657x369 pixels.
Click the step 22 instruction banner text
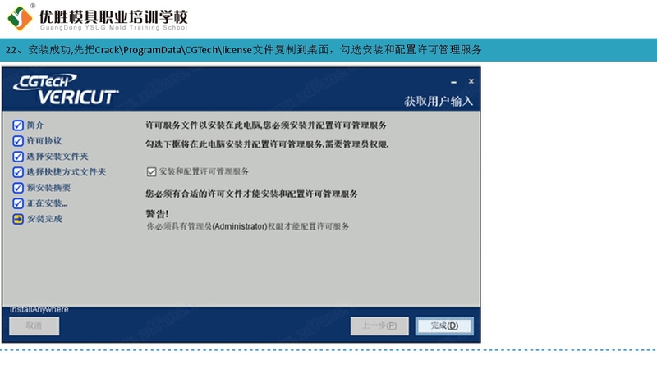(x=243, y=50)
